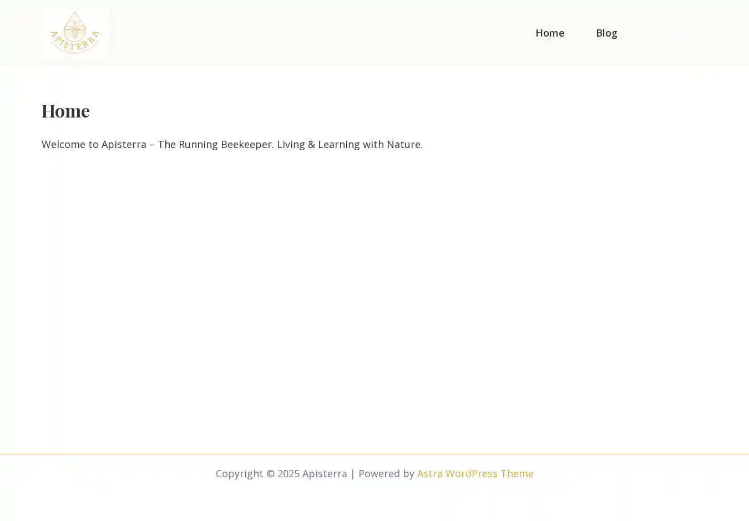
Task: Click the "2025" year in footer
Action: pyautogui.click(x=289, y=474)
